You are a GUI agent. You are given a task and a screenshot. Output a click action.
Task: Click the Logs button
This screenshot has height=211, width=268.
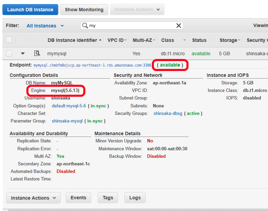[135, 198]
